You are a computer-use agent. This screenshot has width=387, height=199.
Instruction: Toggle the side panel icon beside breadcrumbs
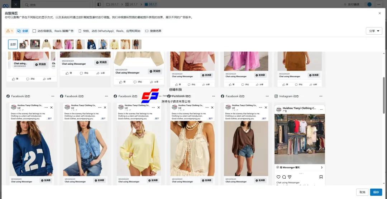[x=99, y=4]
